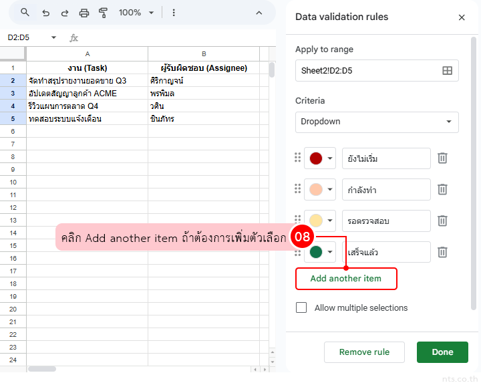The width and height of the screenshot is (481, 385).
Task: Collapse the toolbar with the chevron up
Action: pyautogui.click(x=259, y=13)
